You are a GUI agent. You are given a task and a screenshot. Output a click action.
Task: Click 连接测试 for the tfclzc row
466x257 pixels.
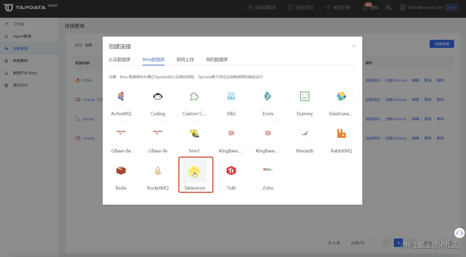click(373, 80)
